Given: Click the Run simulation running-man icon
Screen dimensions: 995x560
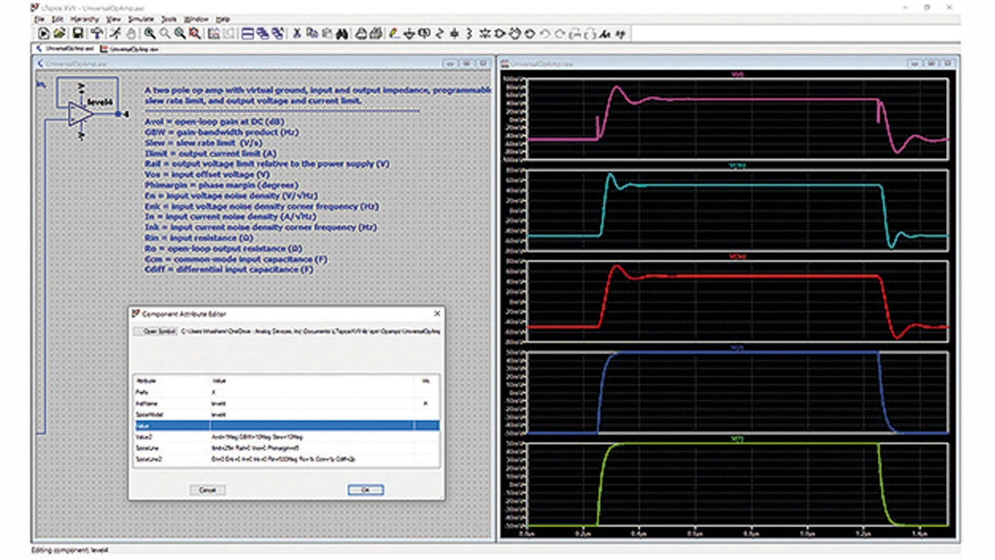Looking at the screenshot, I should (113, 33).
